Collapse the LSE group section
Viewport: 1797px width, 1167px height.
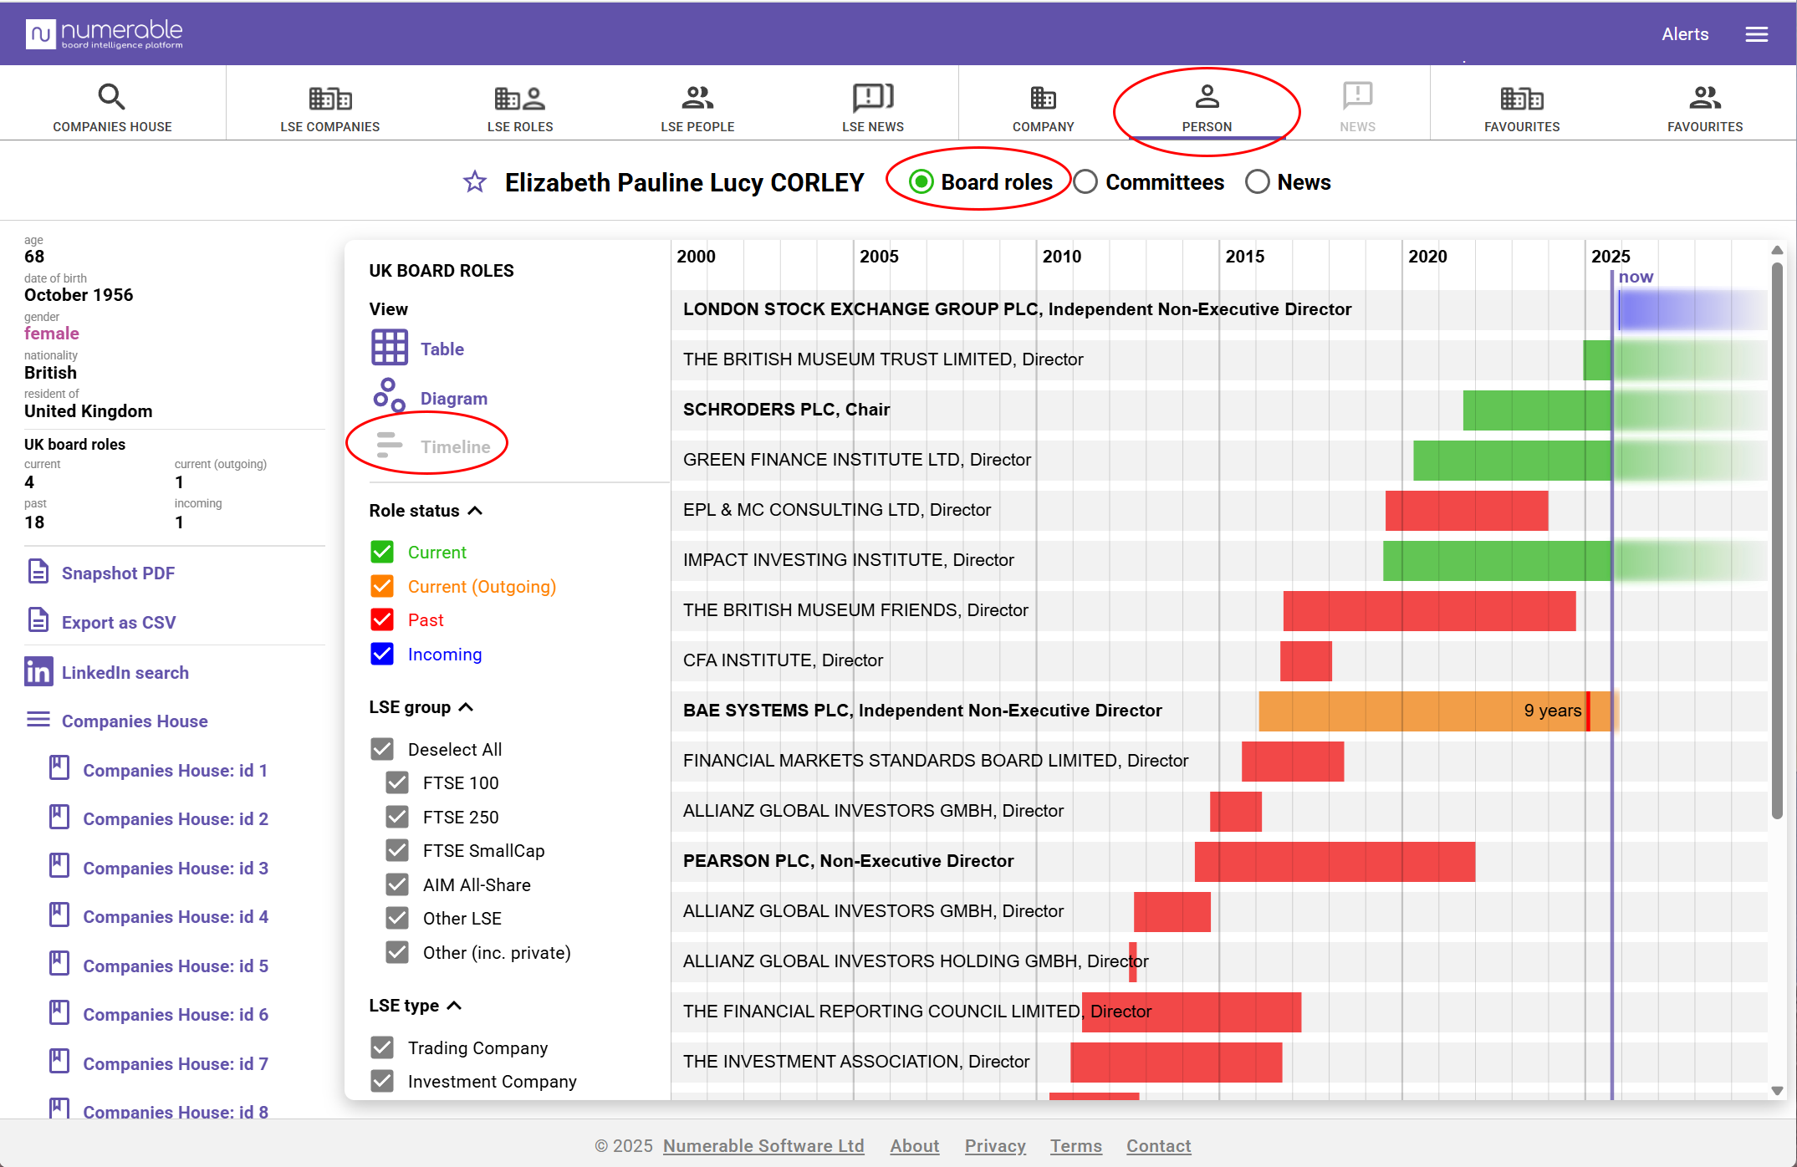pyautogui.click(x=467, y=707)
